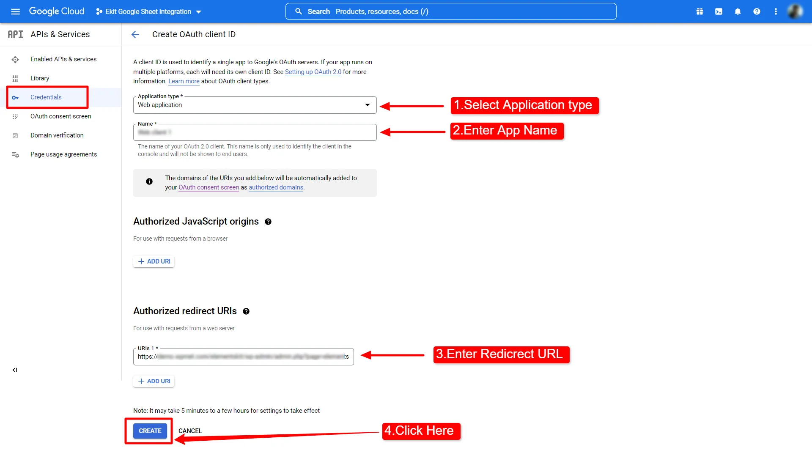
Task: Open the three-dot overflow menu in top bar
Action: [x=776, y=11]
